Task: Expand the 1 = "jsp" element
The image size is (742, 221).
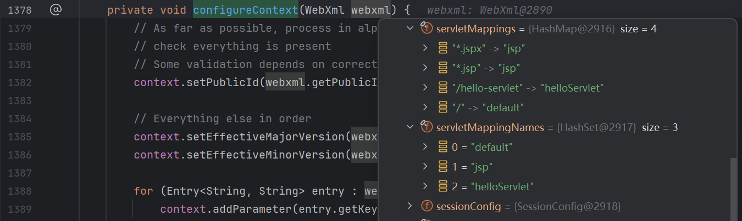Action: pyautogui.click(x=425, y=167)
